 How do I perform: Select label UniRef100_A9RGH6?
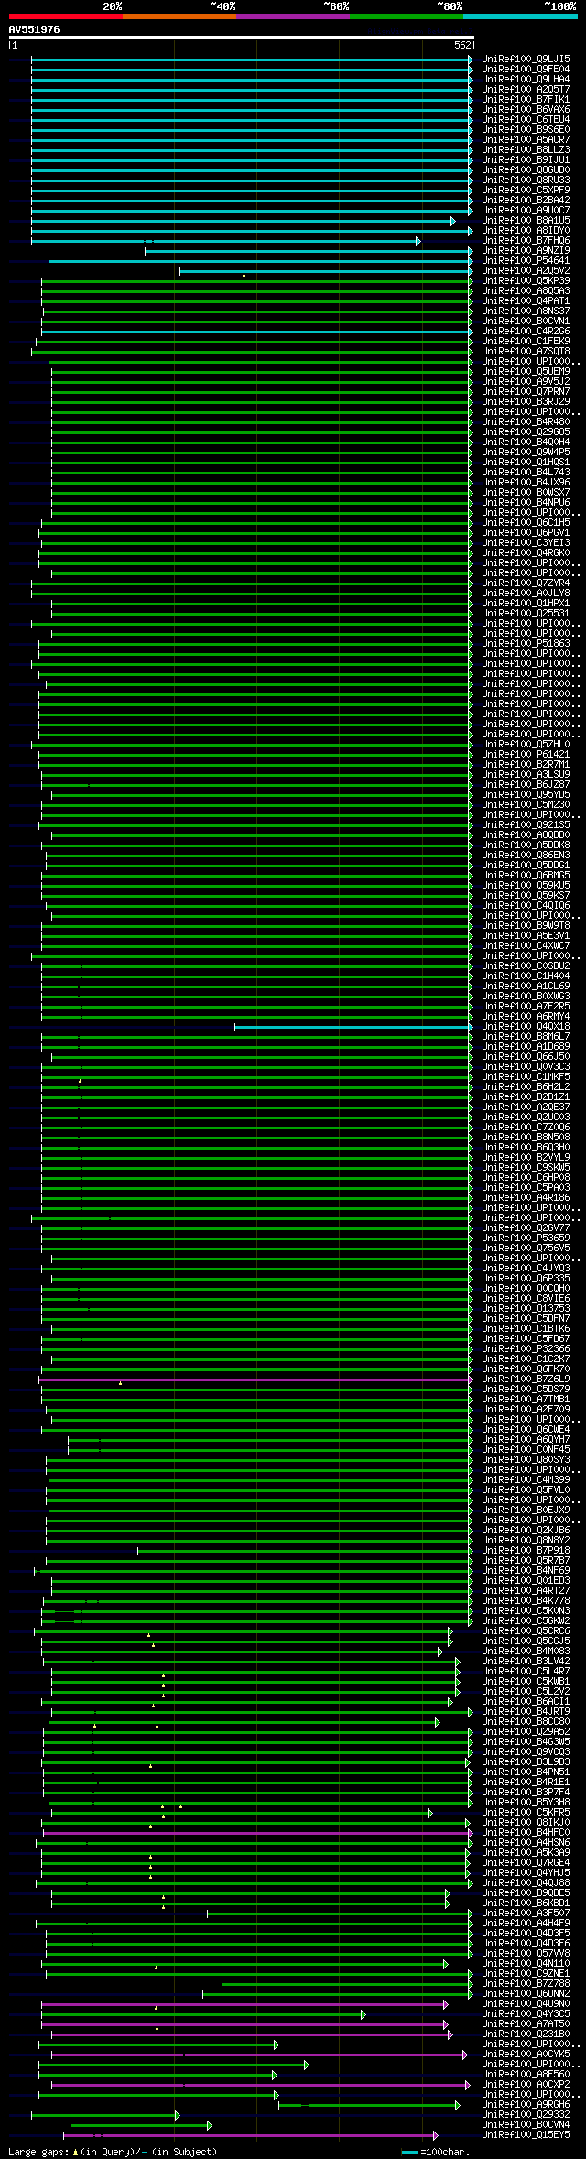[x=526, y=2105]
